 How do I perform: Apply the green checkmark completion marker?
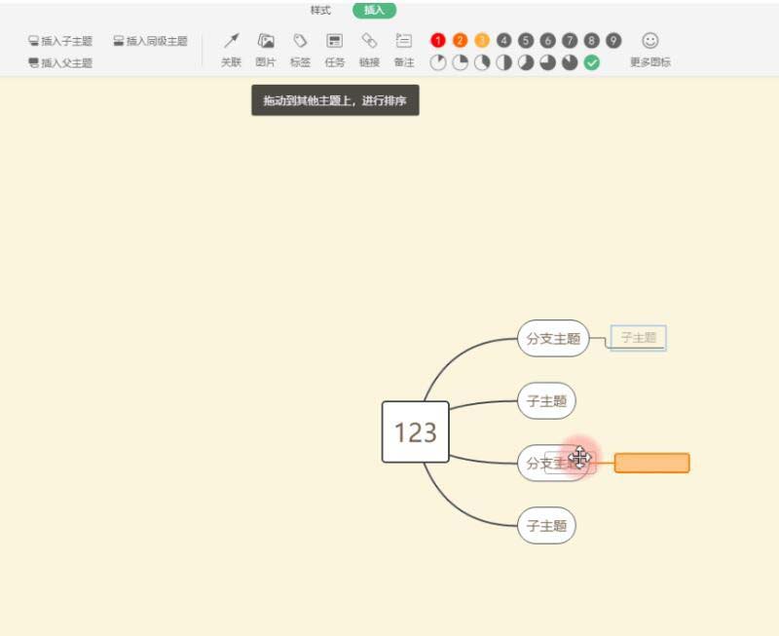[592, 62]
